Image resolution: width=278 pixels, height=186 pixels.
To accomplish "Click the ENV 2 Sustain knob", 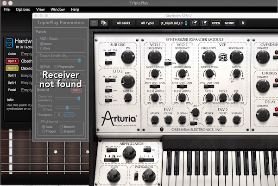I will pyautogui.click(x=236, y=120).
